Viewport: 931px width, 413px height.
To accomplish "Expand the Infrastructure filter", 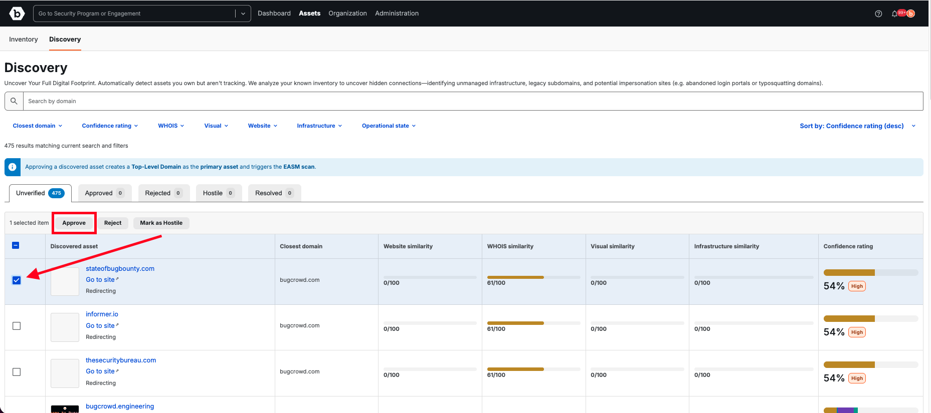I will click(x=319, y=126).
